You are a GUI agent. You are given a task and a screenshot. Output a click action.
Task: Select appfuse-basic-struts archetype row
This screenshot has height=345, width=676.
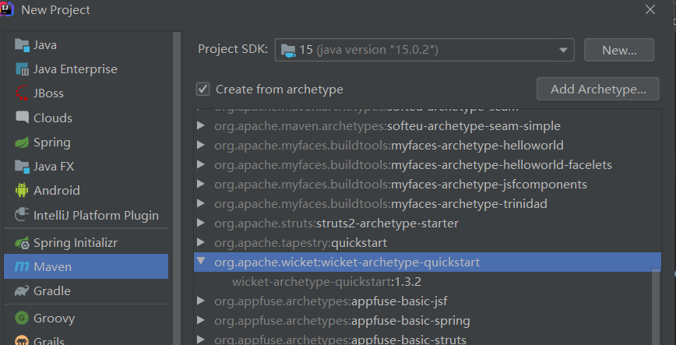coord(428,340)
